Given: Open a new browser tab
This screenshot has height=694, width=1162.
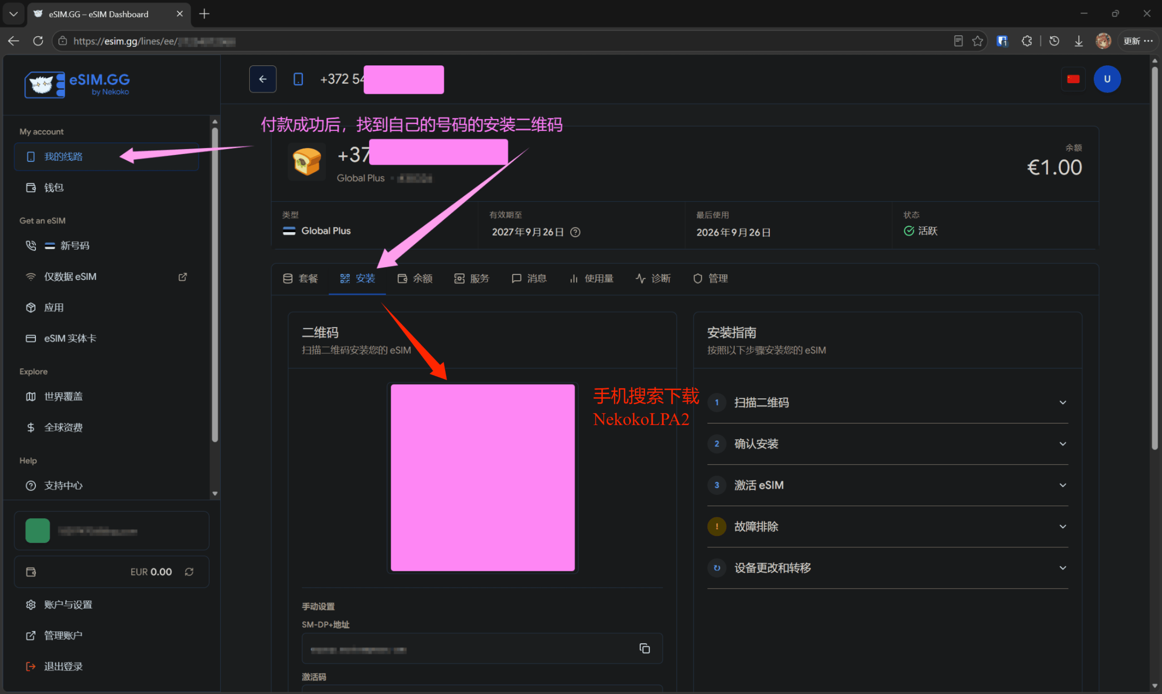Looking at the screenshot, I should click(204, 14).
